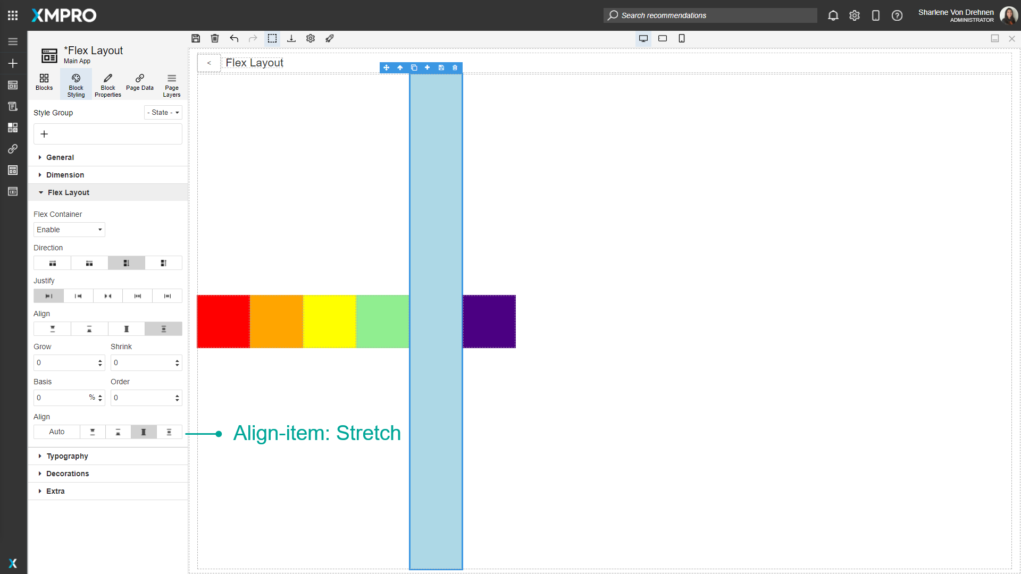The image size is (1021, 574).
Task: Save the Flex Layout page
Action: pyautogui.click(x=196, y=38)
